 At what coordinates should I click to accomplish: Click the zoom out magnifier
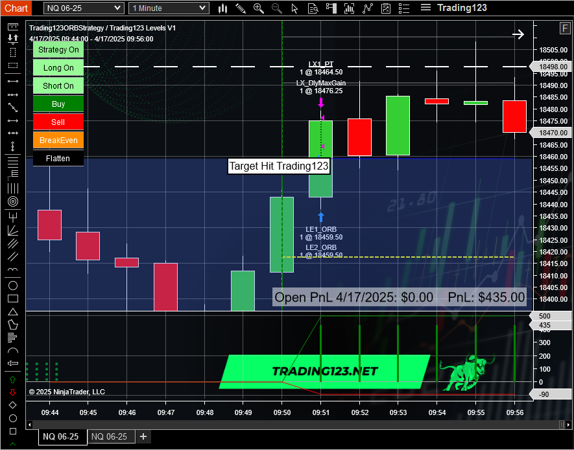(x=277, y=8)
